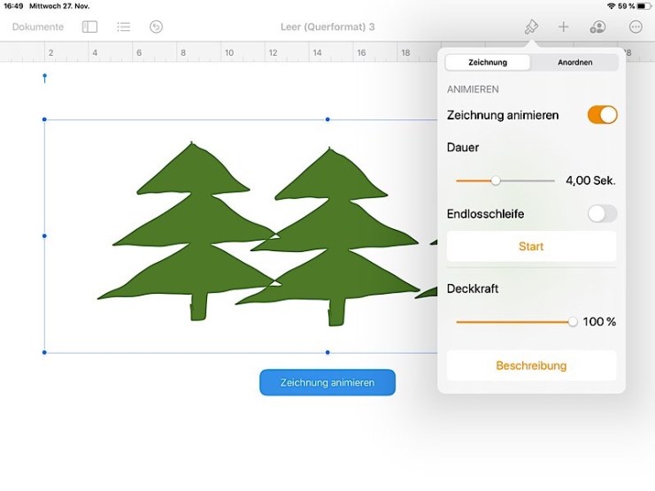
Task: Tap the document title Leer (Querformat) 3
Action: coord(327,27)
